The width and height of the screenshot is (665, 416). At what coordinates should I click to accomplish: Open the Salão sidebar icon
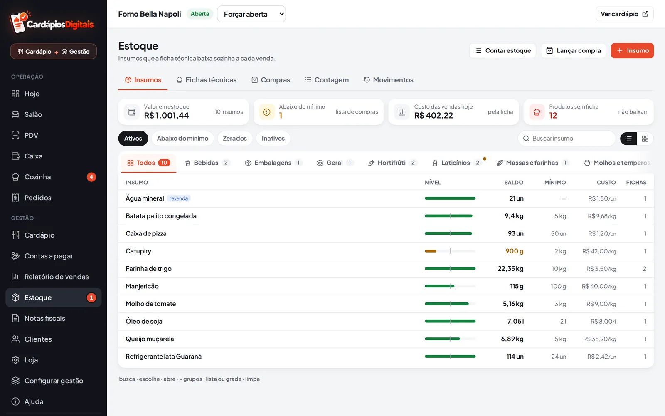[15, 114]
